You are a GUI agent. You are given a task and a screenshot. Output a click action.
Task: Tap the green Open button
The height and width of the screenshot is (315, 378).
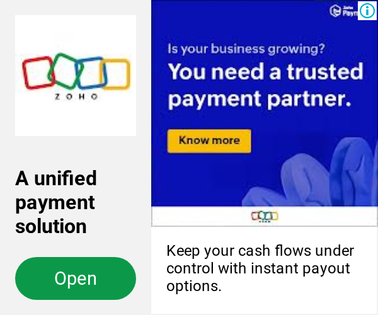coord(76,278)
